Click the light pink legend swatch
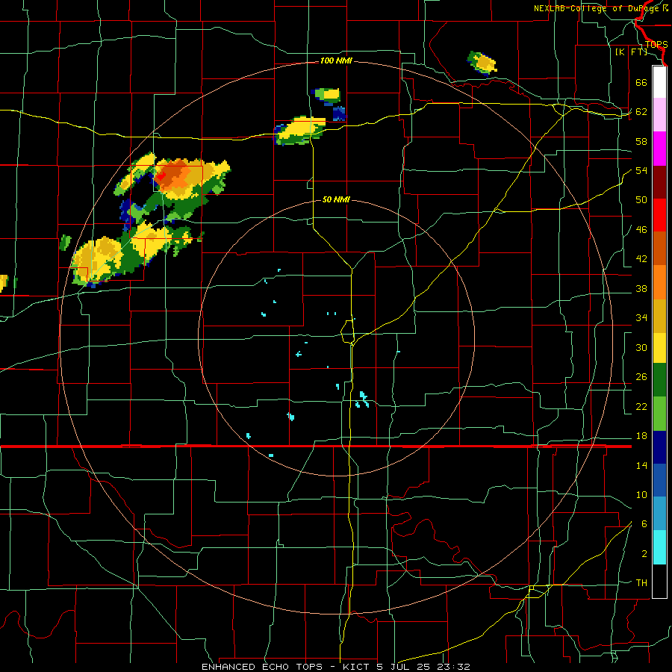 tap(659, 115)
